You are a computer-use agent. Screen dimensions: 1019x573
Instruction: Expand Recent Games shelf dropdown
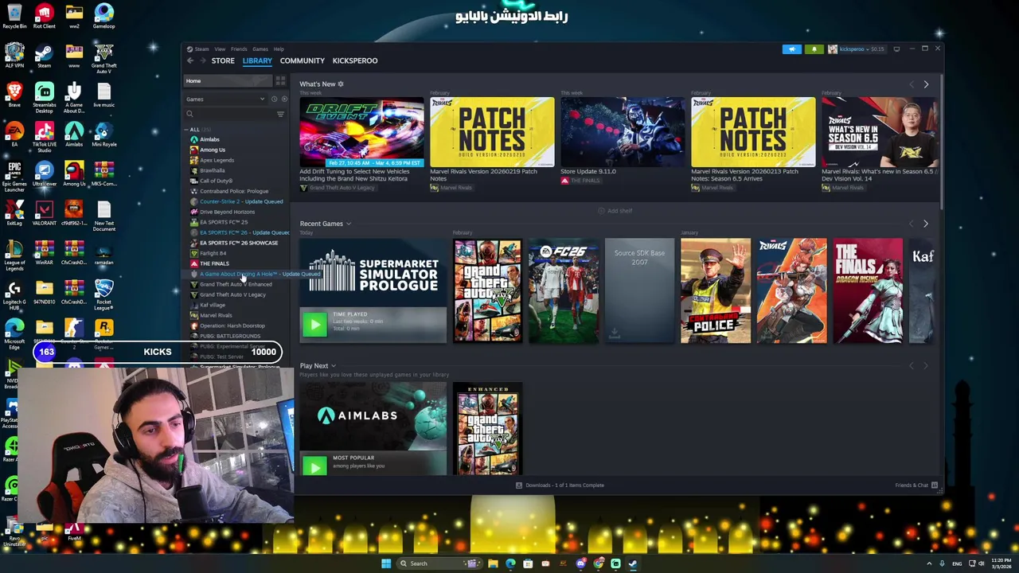(x=349, y=224)
